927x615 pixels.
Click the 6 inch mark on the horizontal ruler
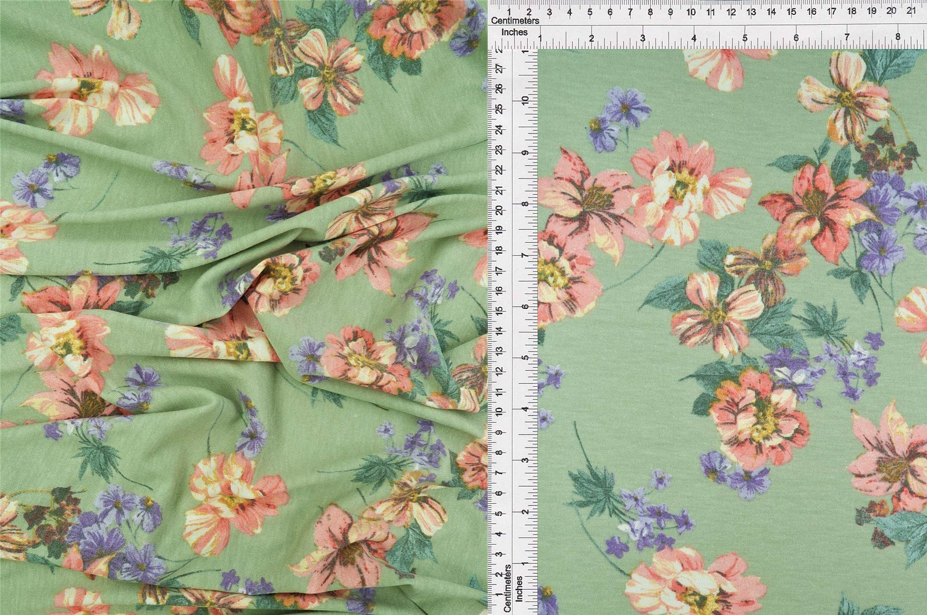pos(796,38)
